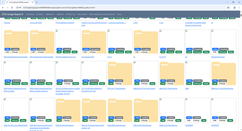This screenshot has width=242, height=131.
Task: Bookmark this page with the star icon
Action: pos(228,8)
